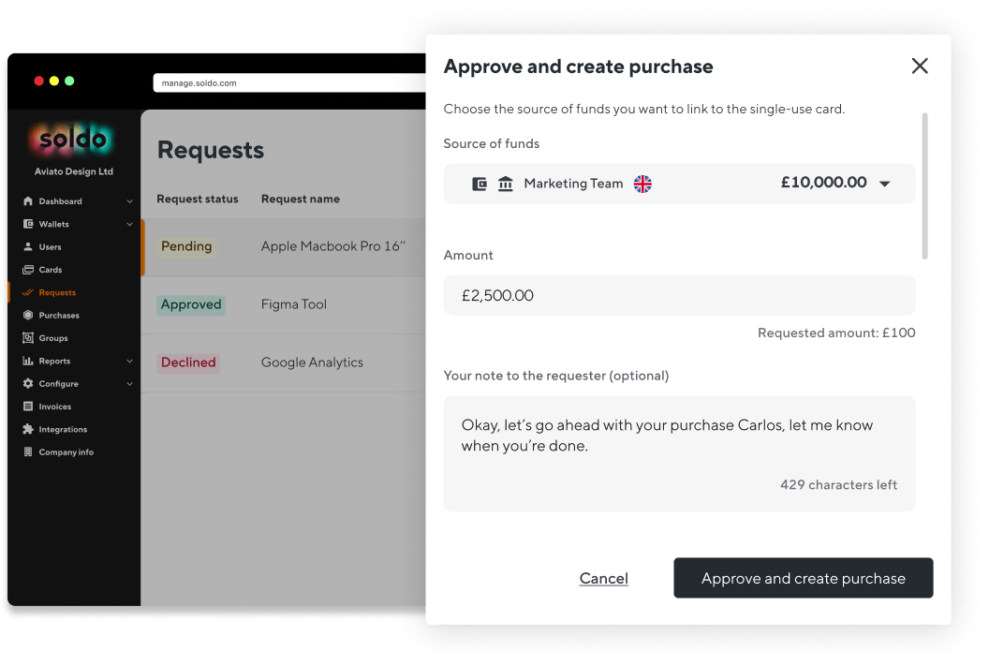Click the Approve and create purchase button
The image size is (989, 666).
pos(803,578)
